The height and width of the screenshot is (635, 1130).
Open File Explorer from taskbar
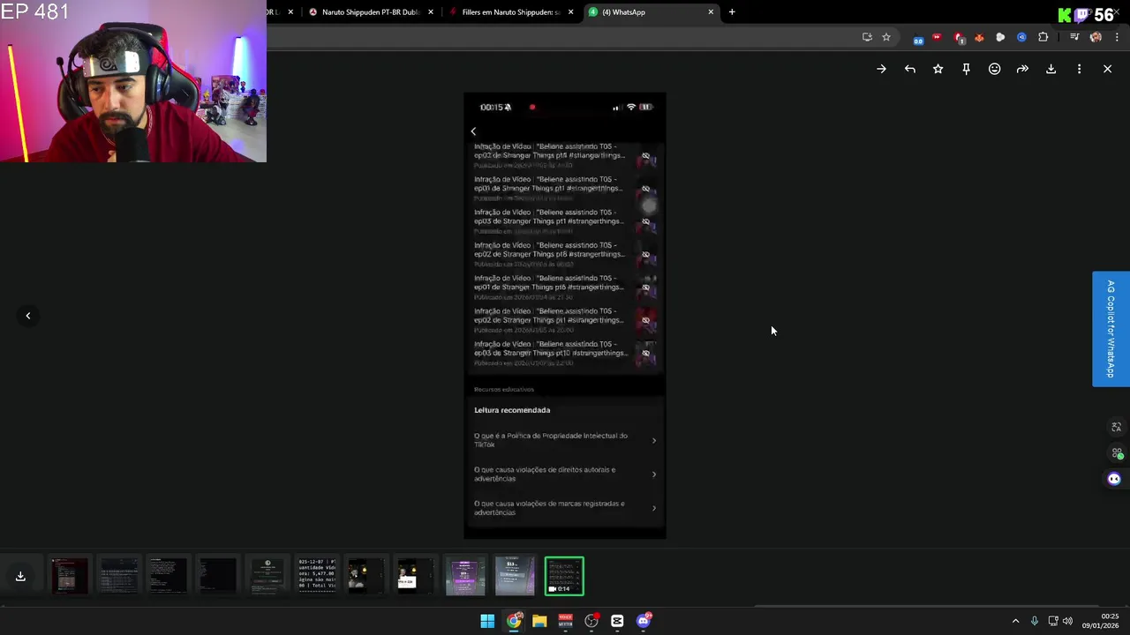click(x=539, y=621)
